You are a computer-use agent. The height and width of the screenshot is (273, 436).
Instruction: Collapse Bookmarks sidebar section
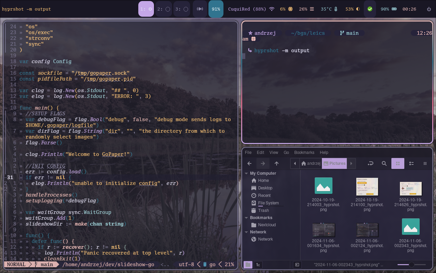(246, 218)
